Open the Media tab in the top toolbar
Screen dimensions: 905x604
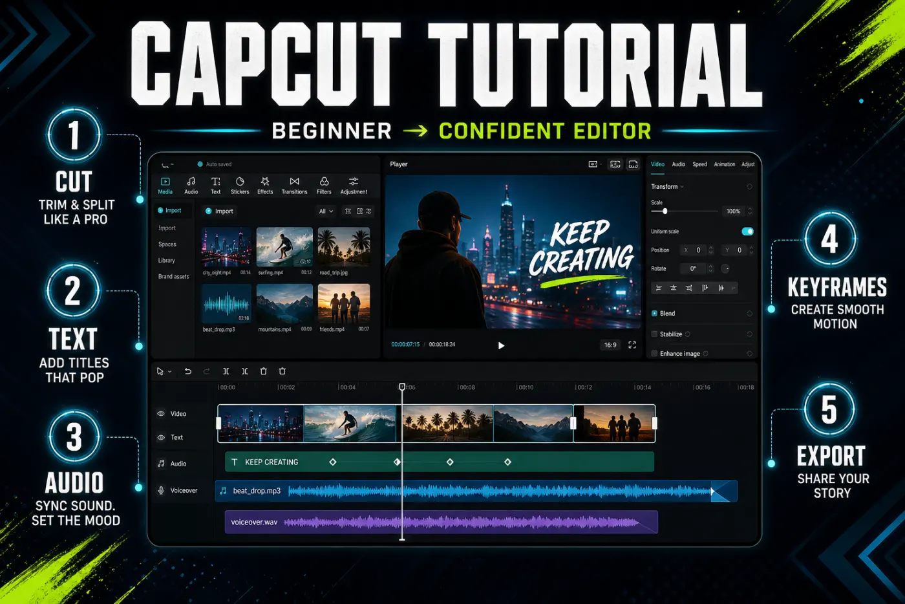[165, 186]
